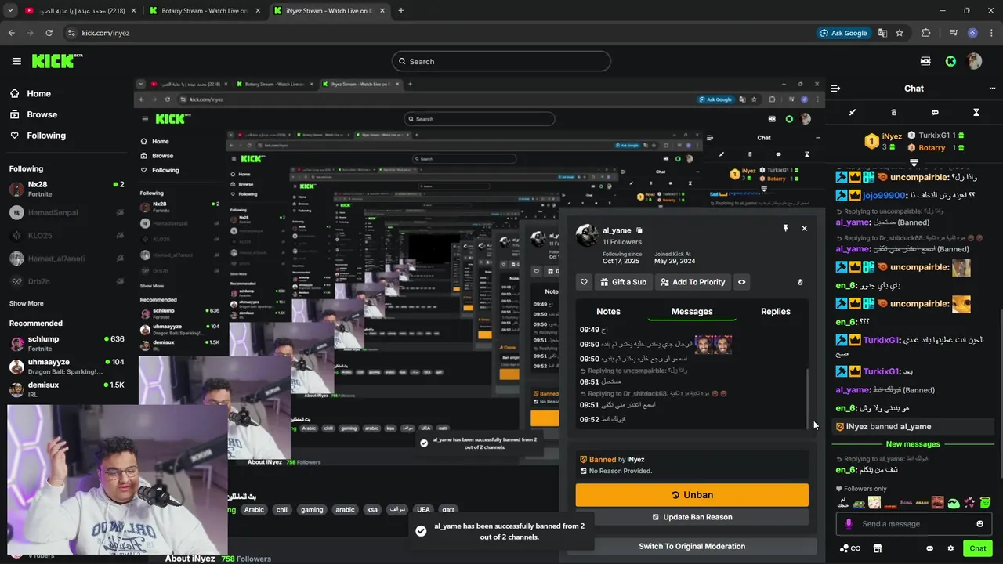1003x564 pixels.
Task: Click the trash clear-chat icon
Action: tap(894, 113)
